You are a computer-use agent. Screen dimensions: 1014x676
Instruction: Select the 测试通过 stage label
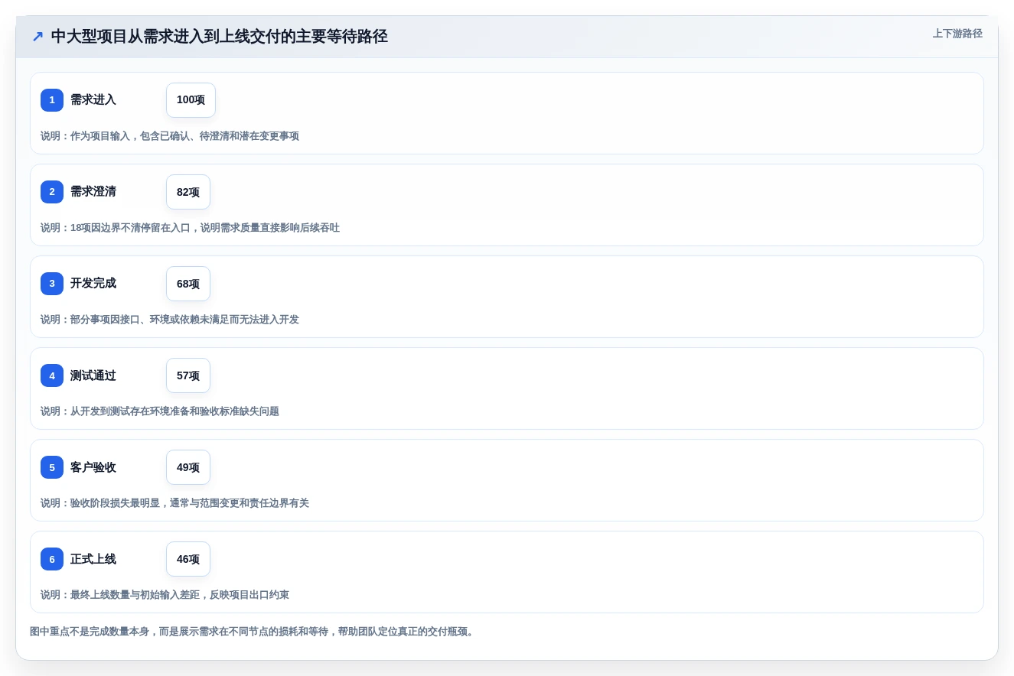click(x=93, y=375)
